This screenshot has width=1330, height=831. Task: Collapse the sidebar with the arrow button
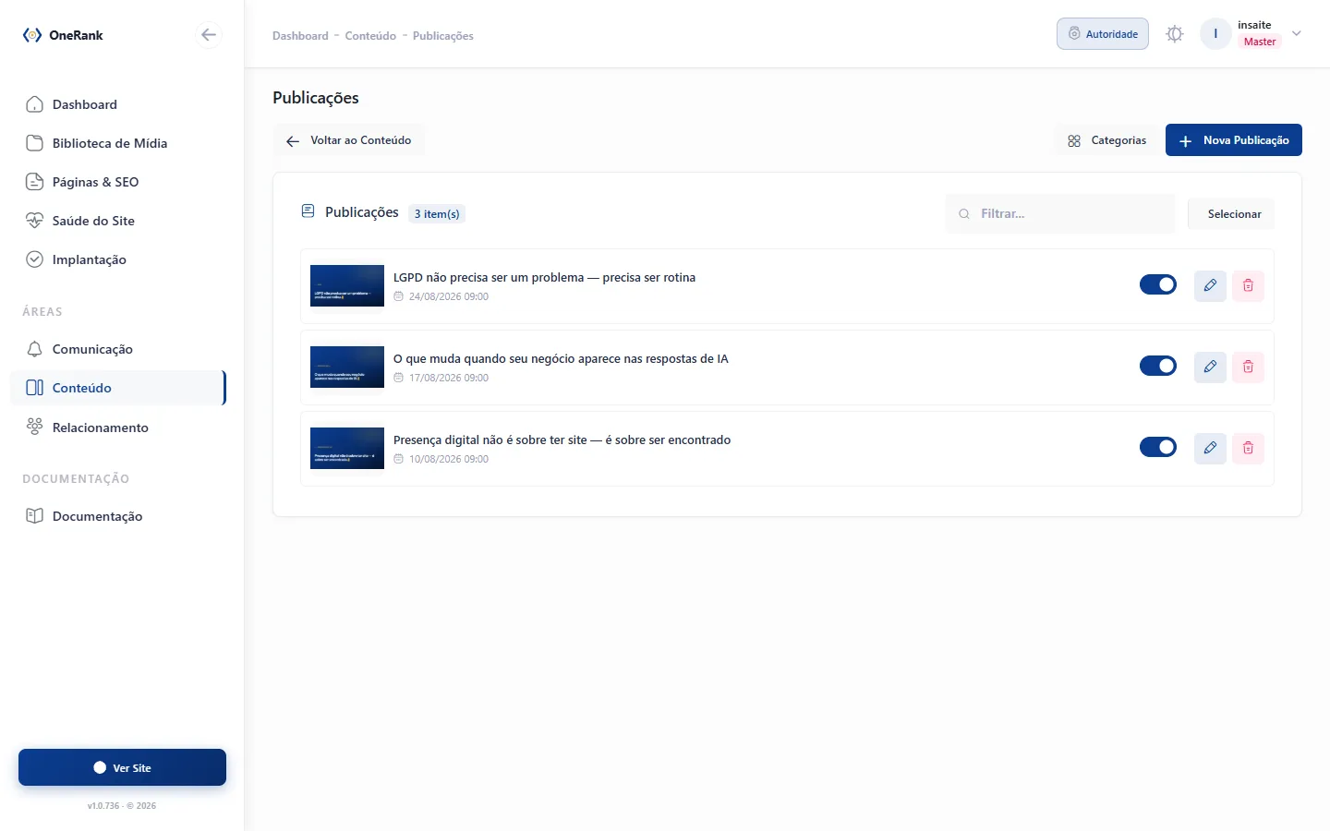[209, 35]
